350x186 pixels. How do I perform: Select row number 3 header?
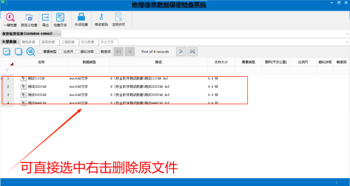[x=7, y=95]
